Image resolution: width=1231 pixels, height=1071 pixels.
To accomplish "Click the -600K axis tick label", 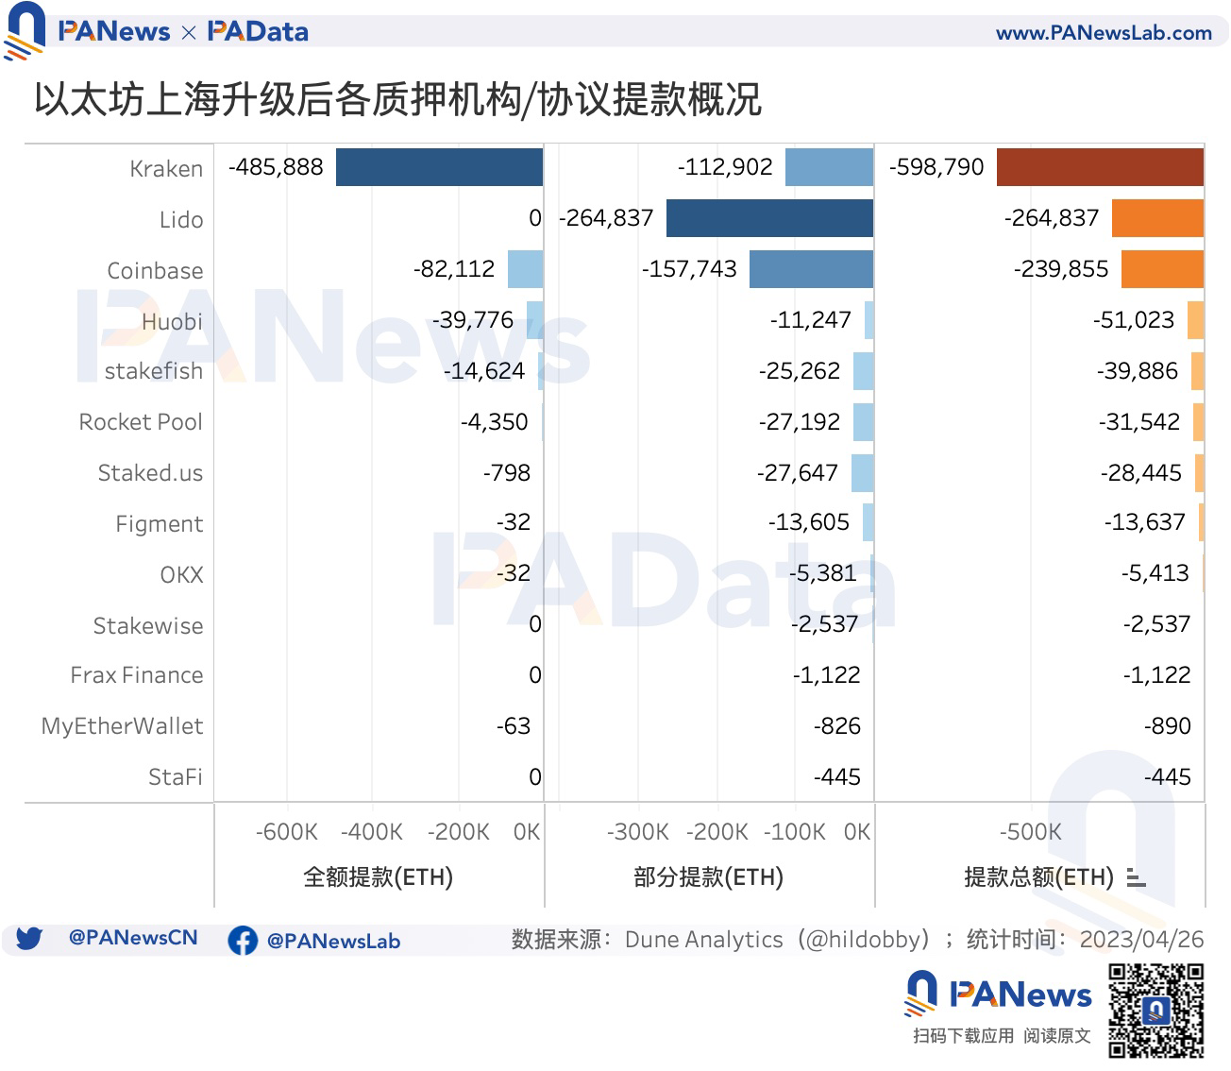I will [x=287, y=832].
